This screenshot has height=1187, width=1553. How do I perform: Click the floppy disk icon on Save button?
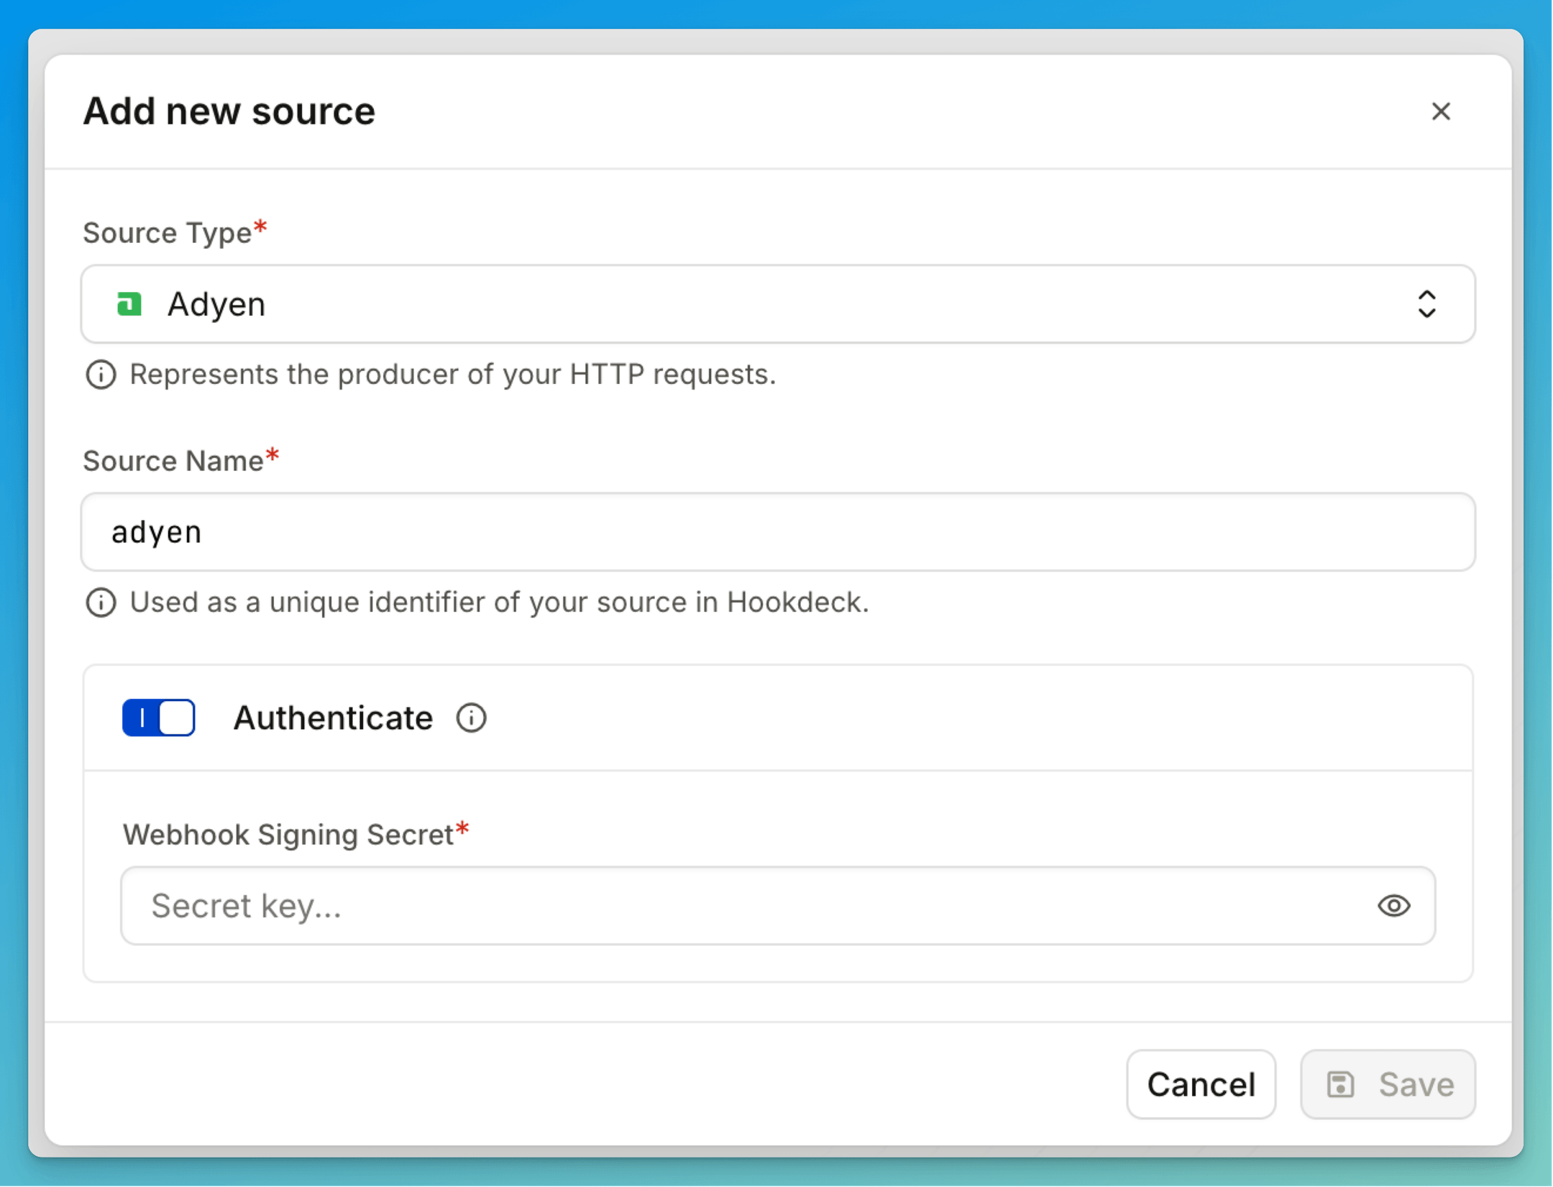(x=1342, y=1084)
